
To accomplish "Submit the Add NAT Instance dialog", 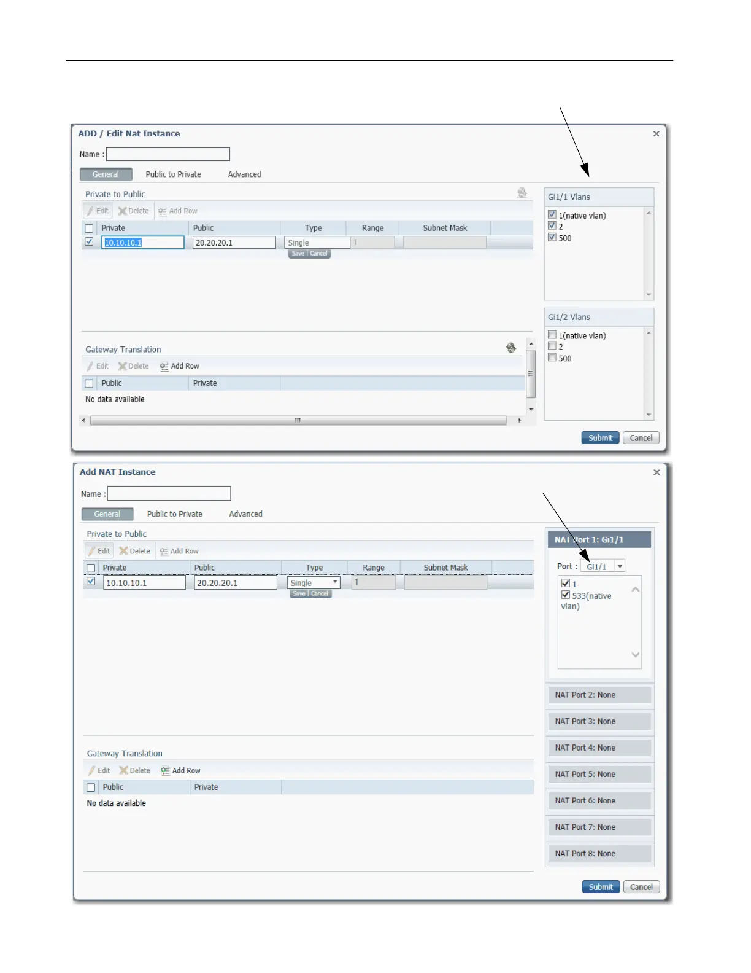I will 601,887.
